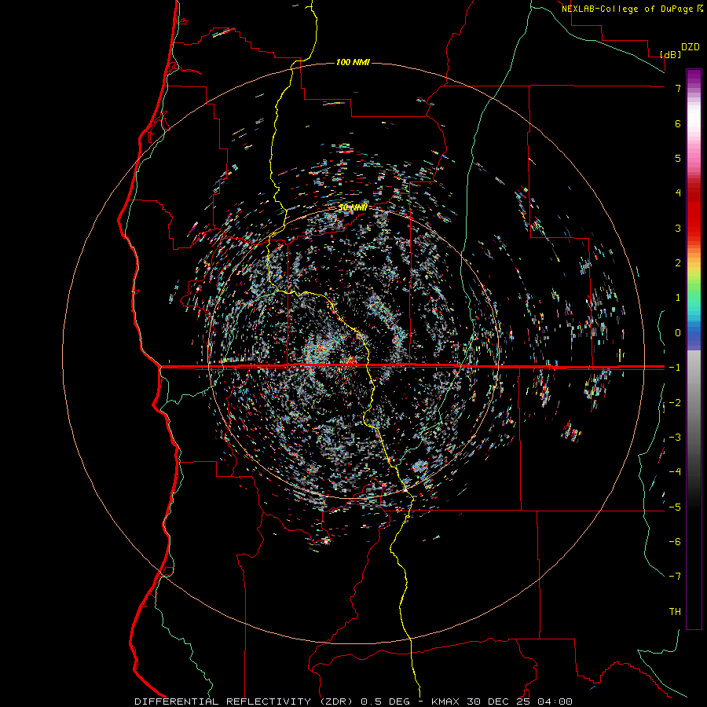Screen dimensions: 707x707
Task: Click the 1 tick on the color scale
Action: click(x=678, y=298)
